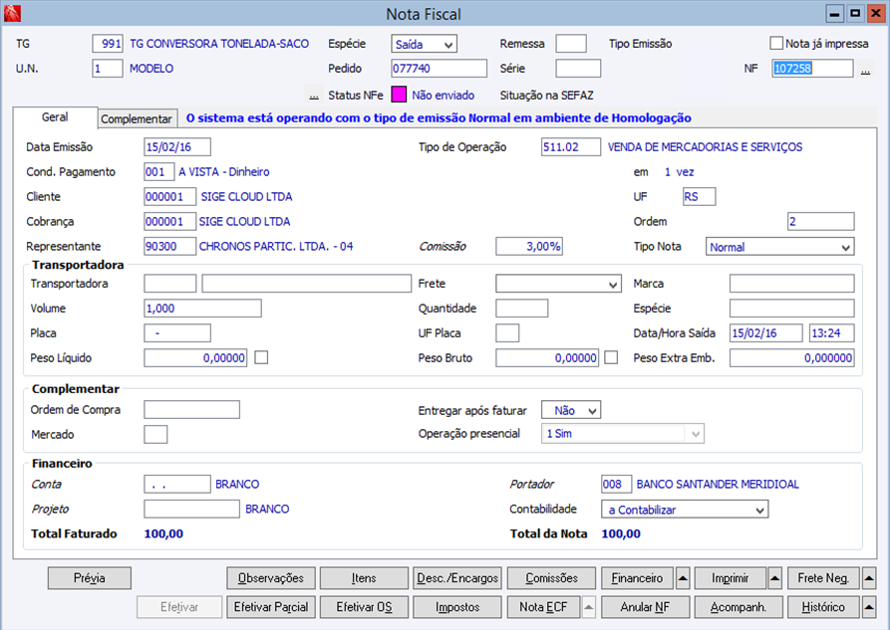This screenshot has width=890, height=630.
Task: Enable the Nota já impressa checkbox
Action: (x=776, y=44)
